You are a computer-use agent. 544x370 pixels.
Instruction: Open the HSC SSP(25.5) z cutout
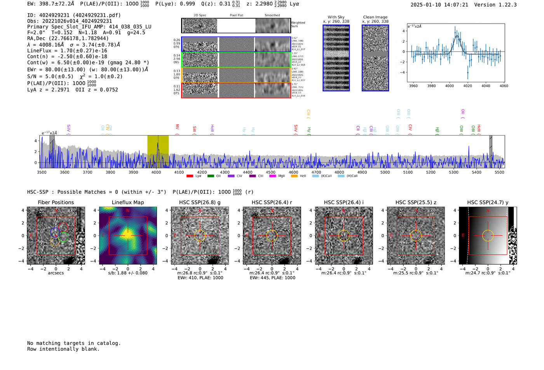tap(416, 236)
